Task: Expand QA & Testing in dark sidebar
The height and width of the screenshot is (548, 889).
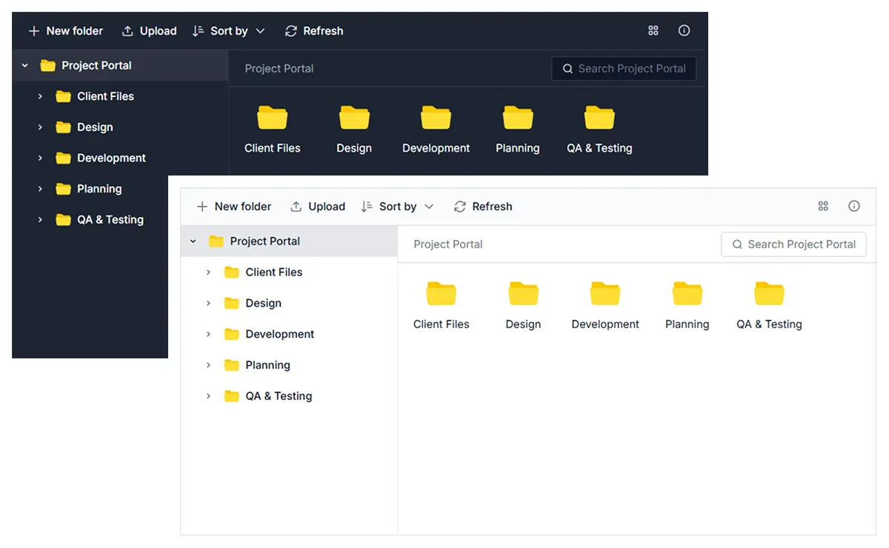Action: [40, 220]
